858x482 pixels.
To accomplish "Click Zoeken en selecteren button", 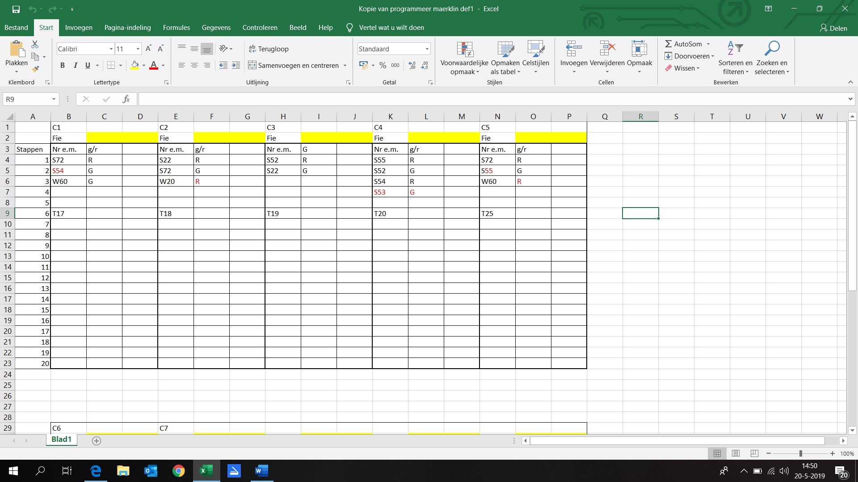I will coord(772,58).
